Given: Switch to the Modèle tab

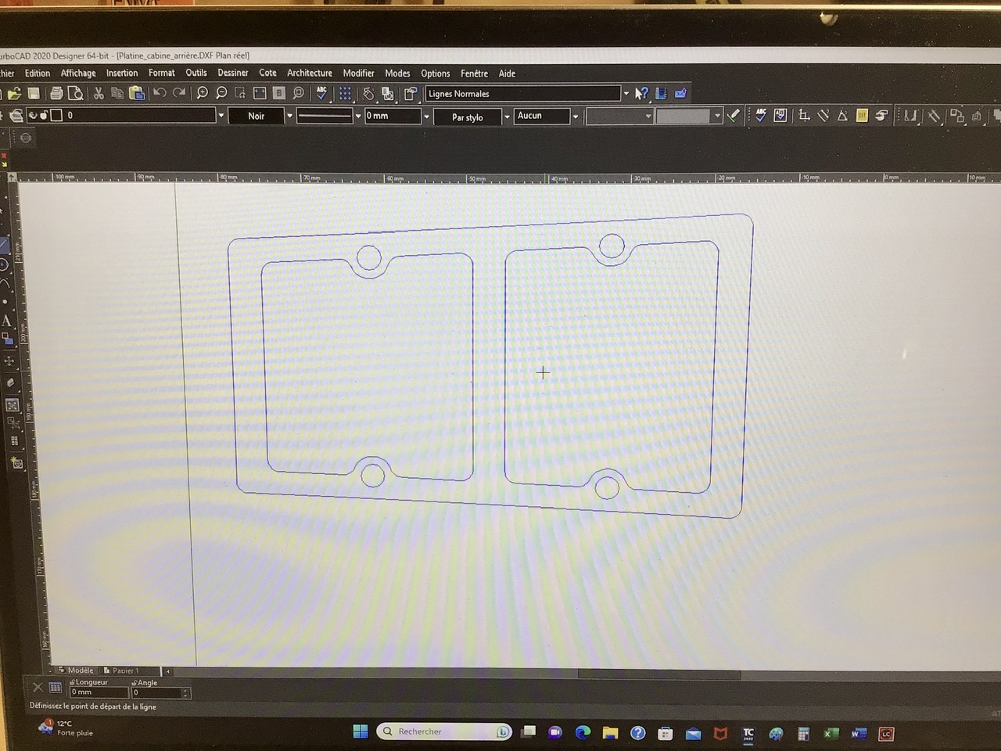Looking at the screenshot, I should pyautogui.click(x=76, y=670).
